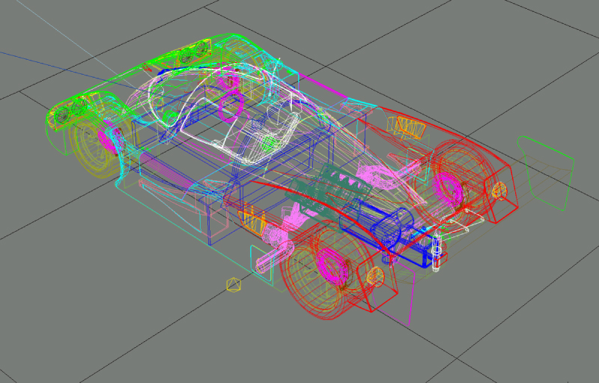Click the magenta vertical line below the near red box
The height and width of the screenshot is (383, 599).
[410, 307]
